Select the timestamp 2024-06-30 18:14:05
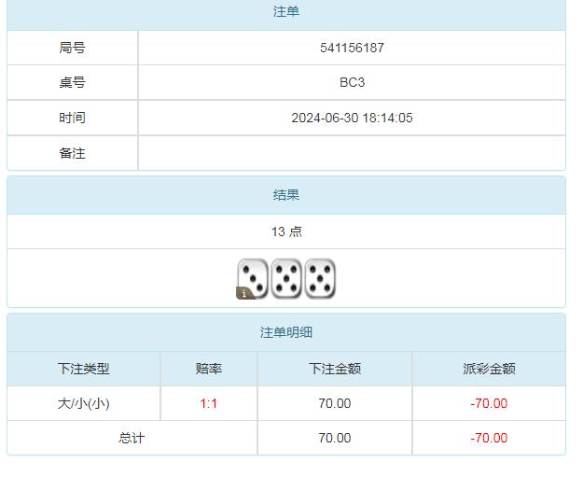The image size is (583, 504). point(352,118)
